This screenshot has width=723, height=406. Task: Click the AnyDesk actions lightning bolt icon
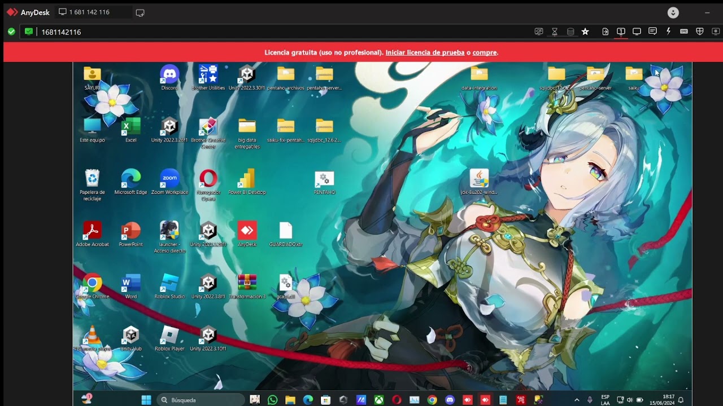tap(668, 32)
